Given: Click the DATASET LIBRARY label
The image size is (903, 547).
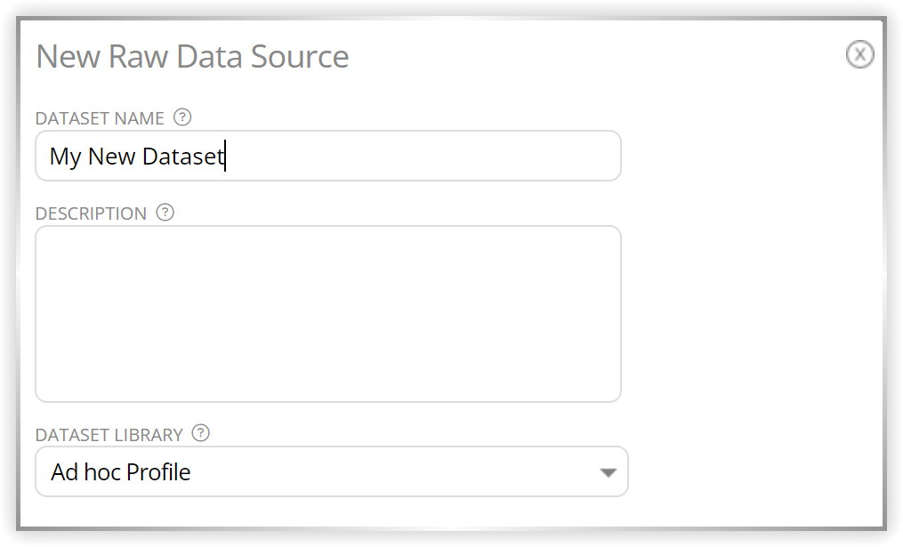Looking at the screenshot, I should [x=109, y=435].
